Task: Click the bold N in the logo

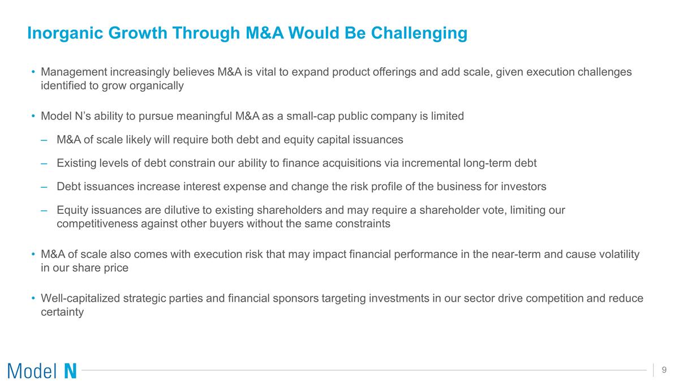Action: 70,371
